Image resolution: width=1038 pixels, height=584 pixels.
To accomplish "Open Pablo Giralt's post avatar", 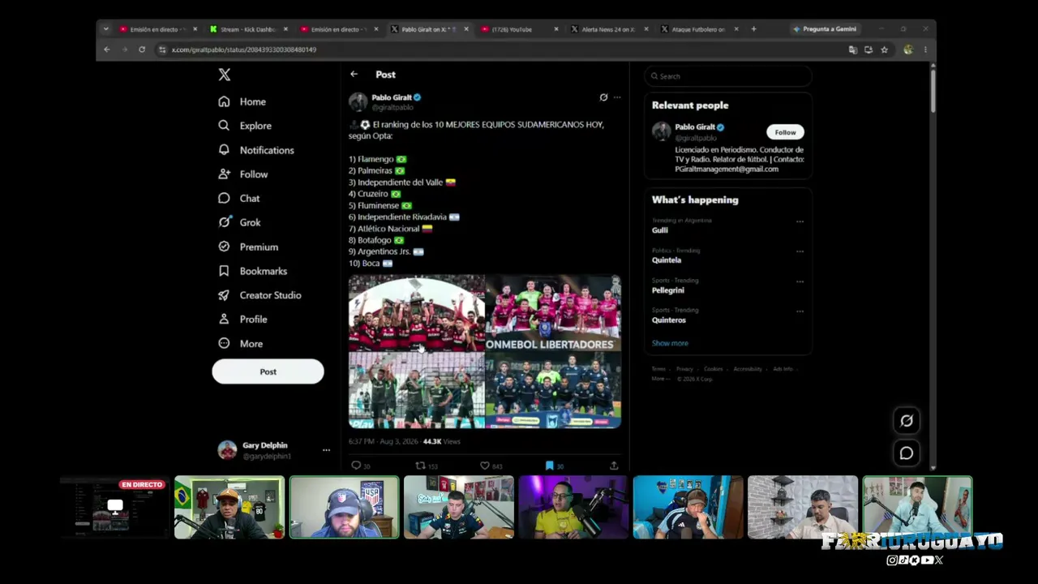I will (358, 101).
